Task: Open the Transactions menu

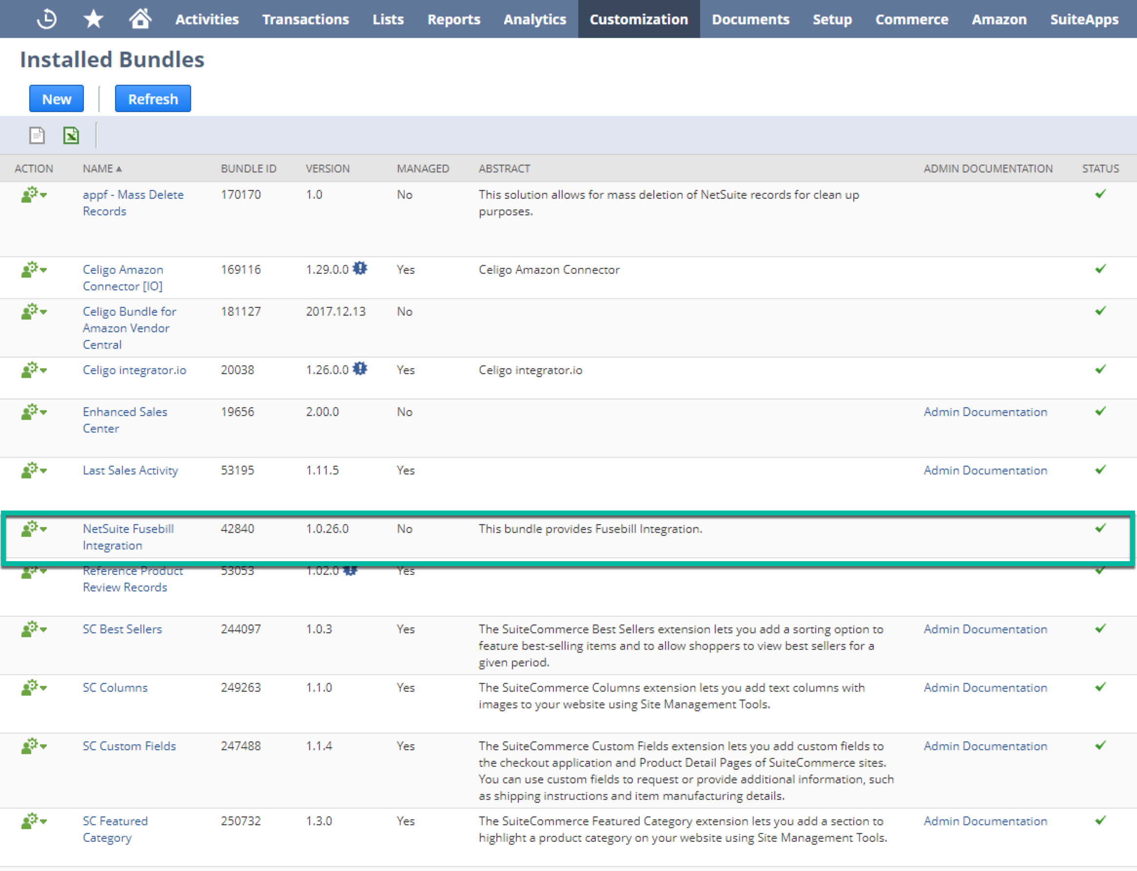Action: (306, 19)
